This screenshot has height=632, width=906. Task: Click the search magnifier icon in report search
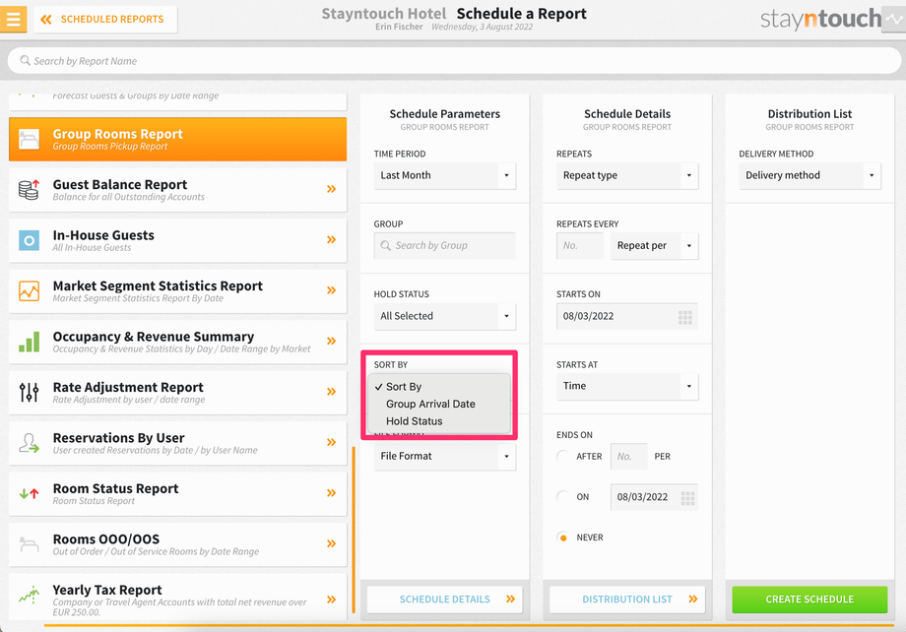[25, 61]
